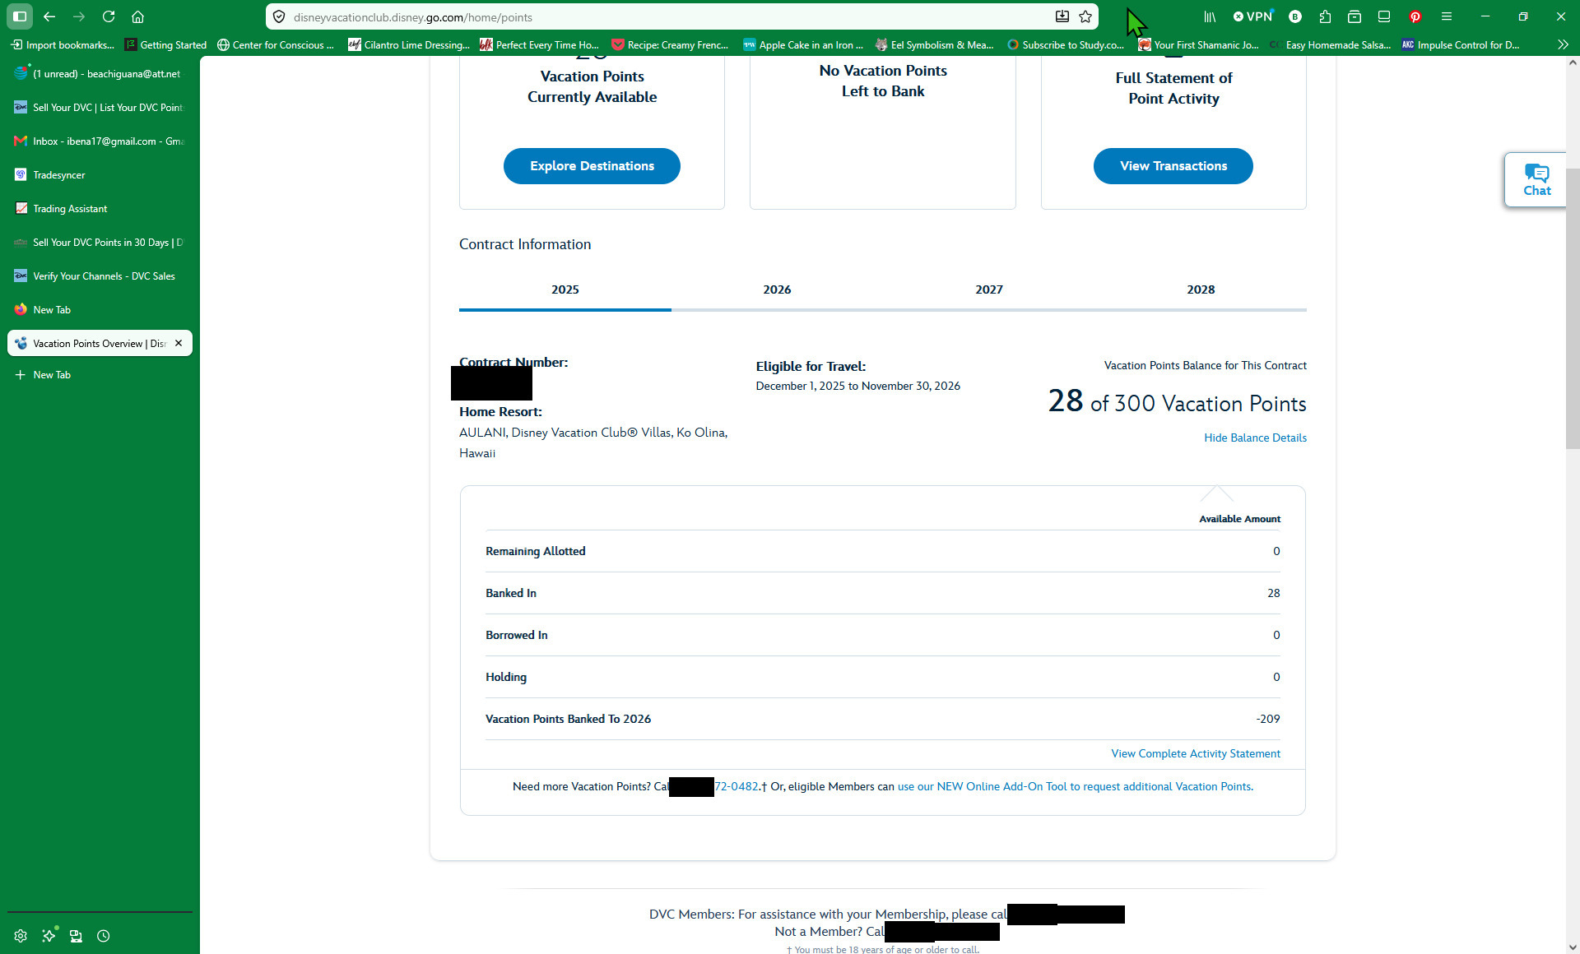This screenshot has height=954, width=1580.
Task: Open the NEW Online Add-On Tool link
Action: pos(1074,786)
